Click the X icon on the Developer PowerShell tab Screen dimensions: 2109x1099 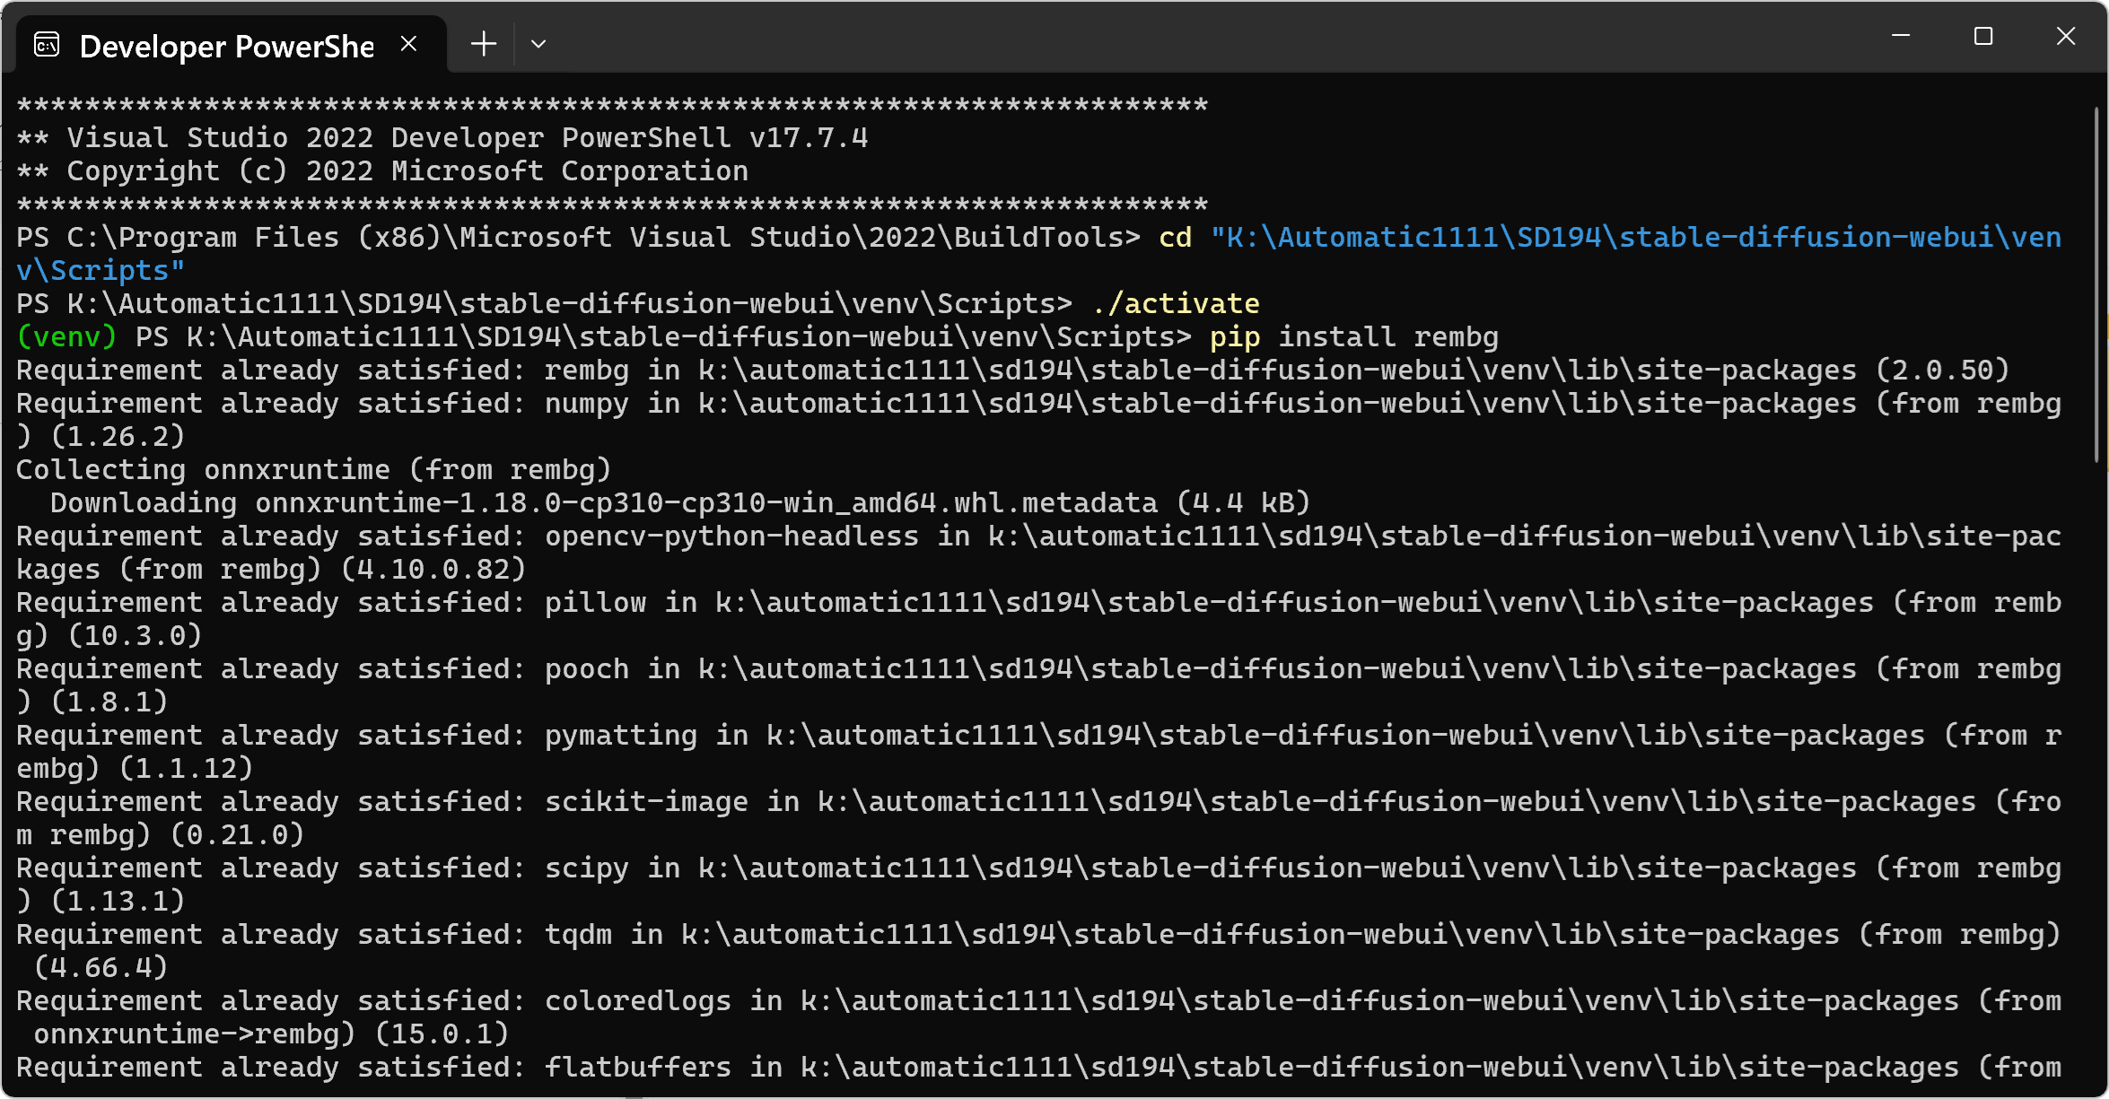(x=409, y=42)
